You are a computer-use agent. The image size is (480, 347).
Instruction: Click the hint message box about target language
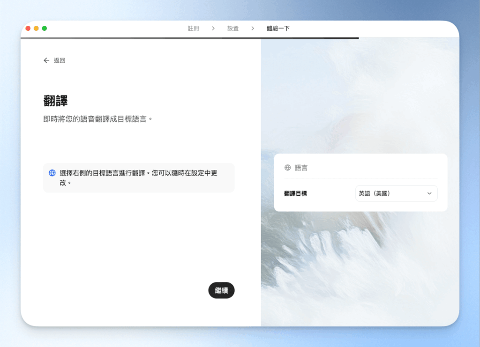139,178
